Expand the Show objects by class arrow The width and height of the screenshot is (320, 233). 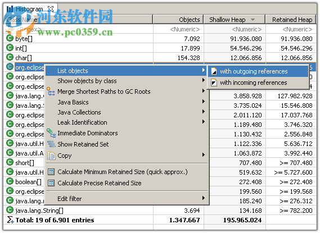pos(203,80)
